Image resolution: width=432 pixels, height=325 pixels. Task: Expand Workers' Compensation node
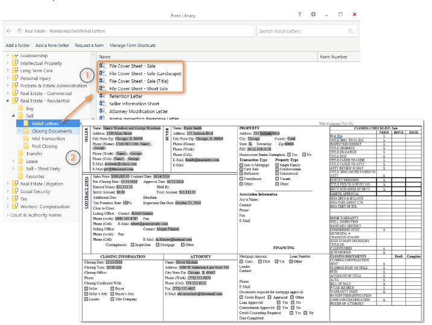click(8, 206)
